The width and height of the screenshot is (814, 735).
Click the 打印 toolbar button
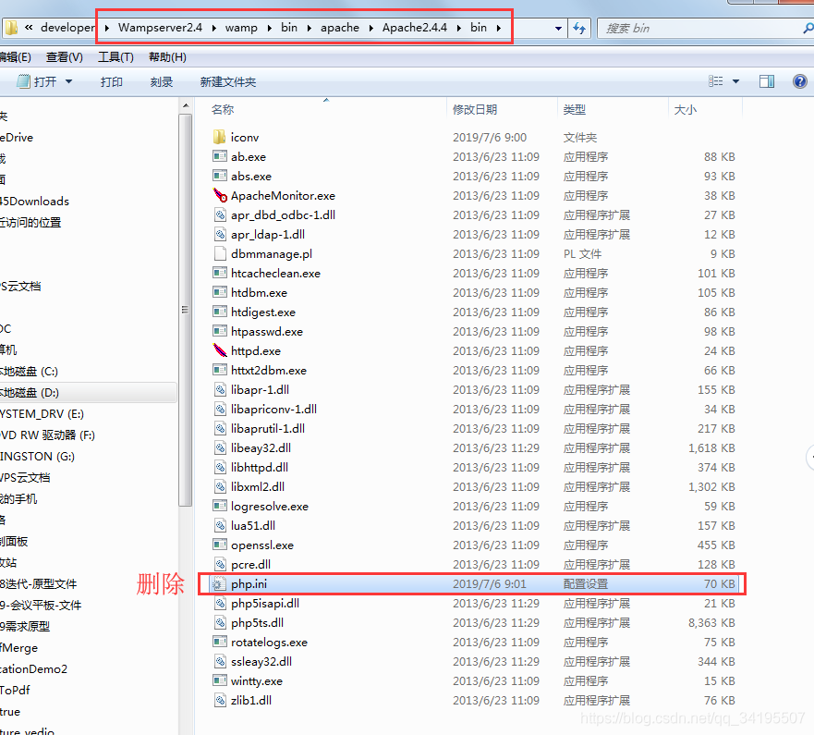tap(112, 81)
